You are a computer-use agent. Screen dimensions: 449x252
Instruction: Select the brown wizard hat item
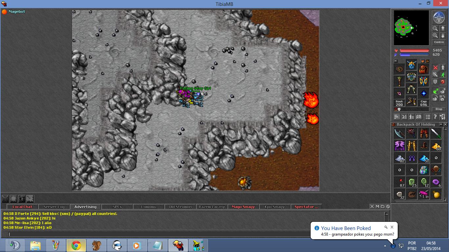pos(424,146)
